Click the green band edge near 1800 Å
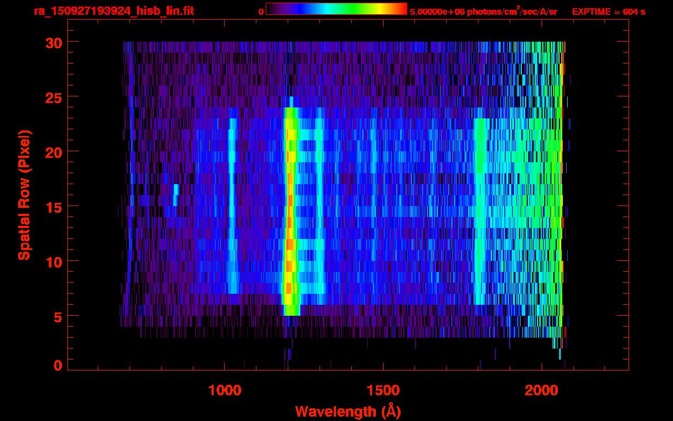Image resolution: width=673 pixels, height=421 pixels. 479,211
